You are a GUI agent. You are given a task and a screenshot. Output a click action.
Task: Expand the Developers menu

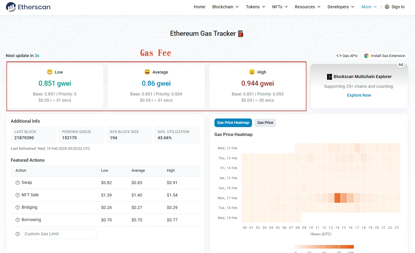pos(341,7)
